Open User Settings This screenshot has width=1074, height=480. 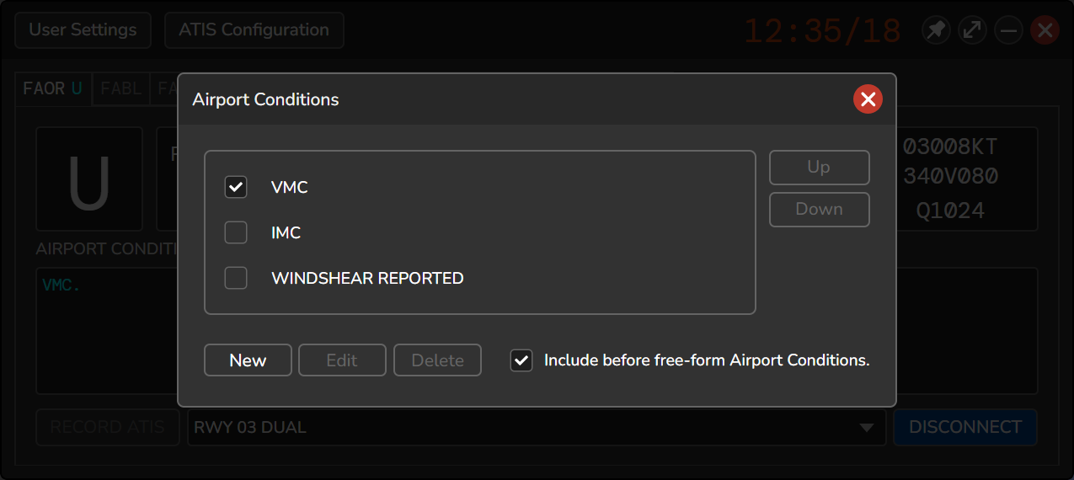83,30
